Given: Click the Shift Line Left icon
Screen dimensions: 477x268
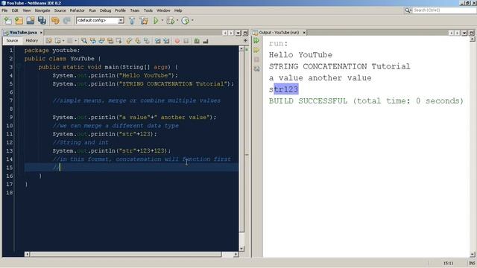Looking at the screenshot, I should (157, 41).
